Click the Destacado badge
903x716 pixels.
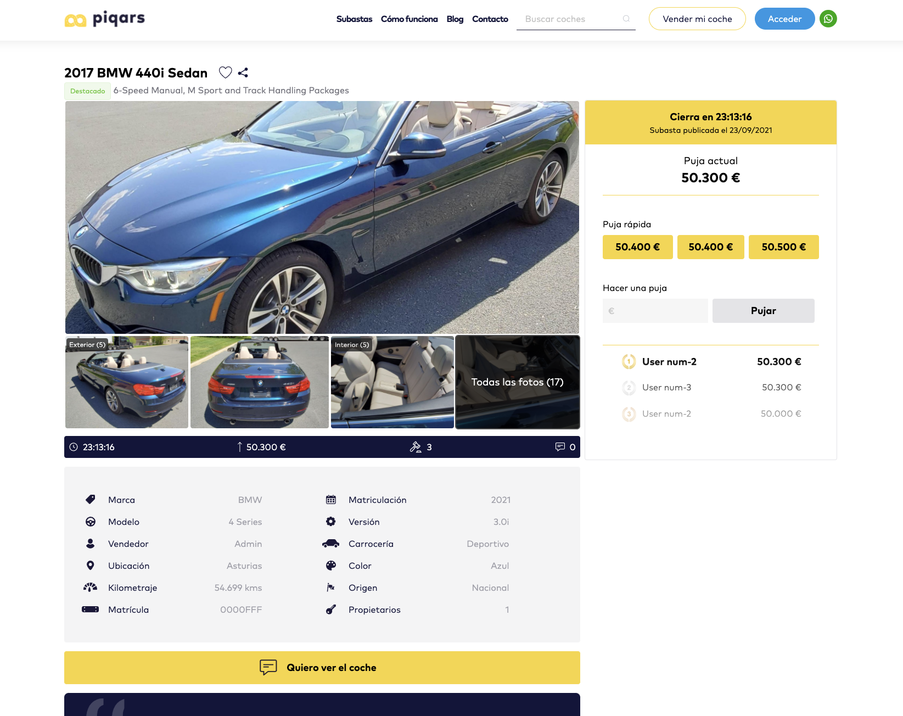coord(88,91)
